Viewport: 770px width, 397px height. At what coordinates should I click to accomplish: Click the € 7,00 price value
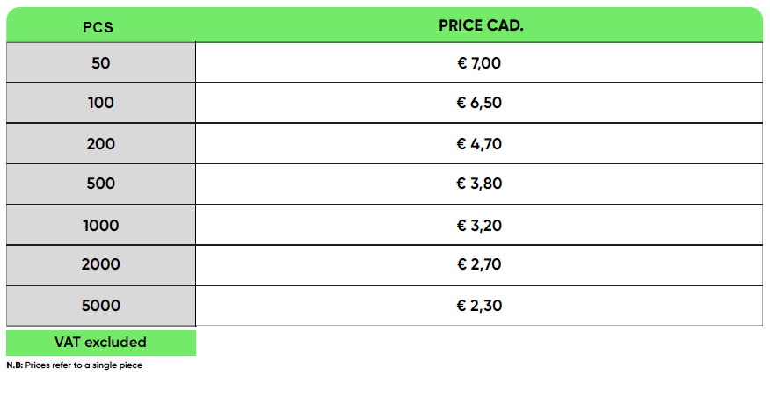[479, 63]
